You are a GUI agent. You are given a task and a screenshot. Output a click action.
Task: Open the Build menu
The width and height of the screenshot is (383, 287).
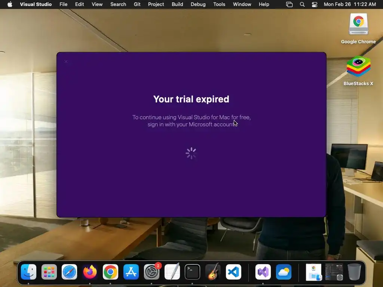click(177, 4)
